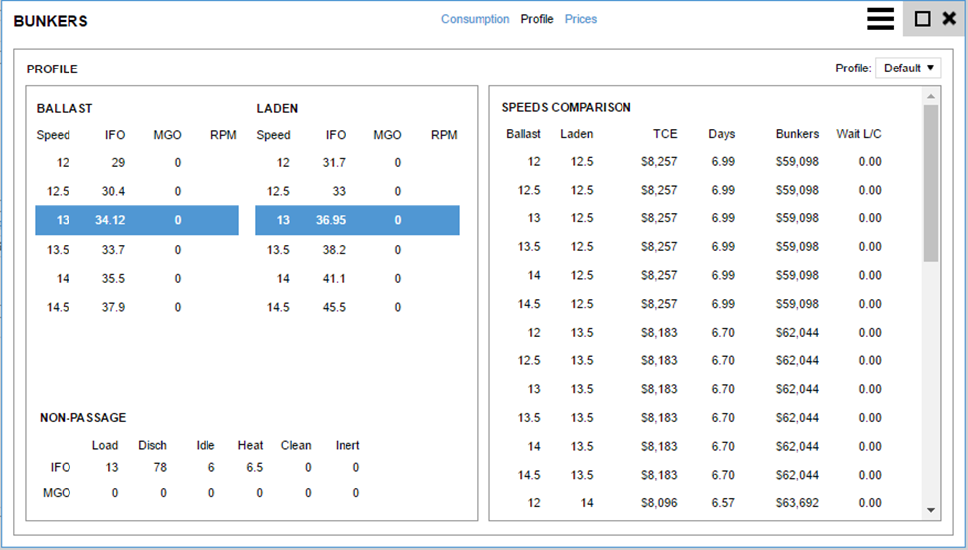Click the maximize window square icon
The height and width of the screenshot is (550, 968).
922,19
